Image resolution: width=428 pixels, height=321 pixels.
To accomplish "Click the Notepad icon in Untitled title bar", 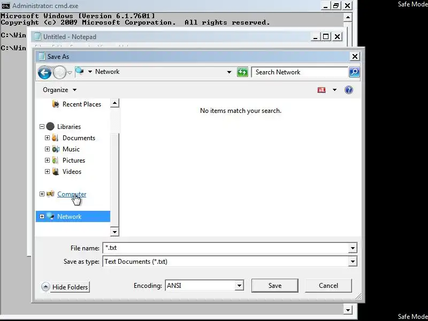I will 37,36.
